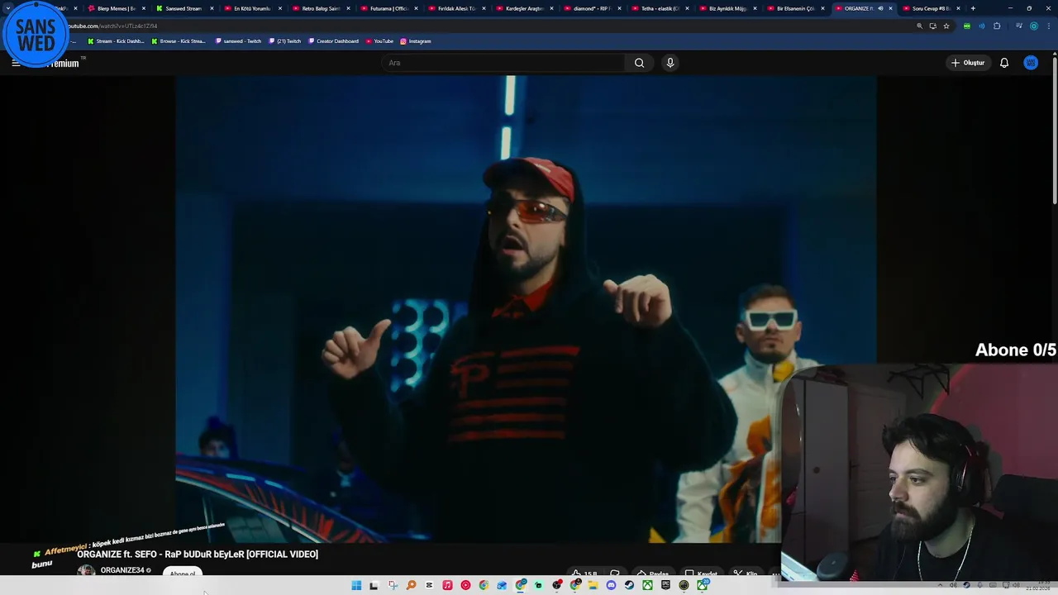Open YouTube notifications bell

[x=1004, y=63]
